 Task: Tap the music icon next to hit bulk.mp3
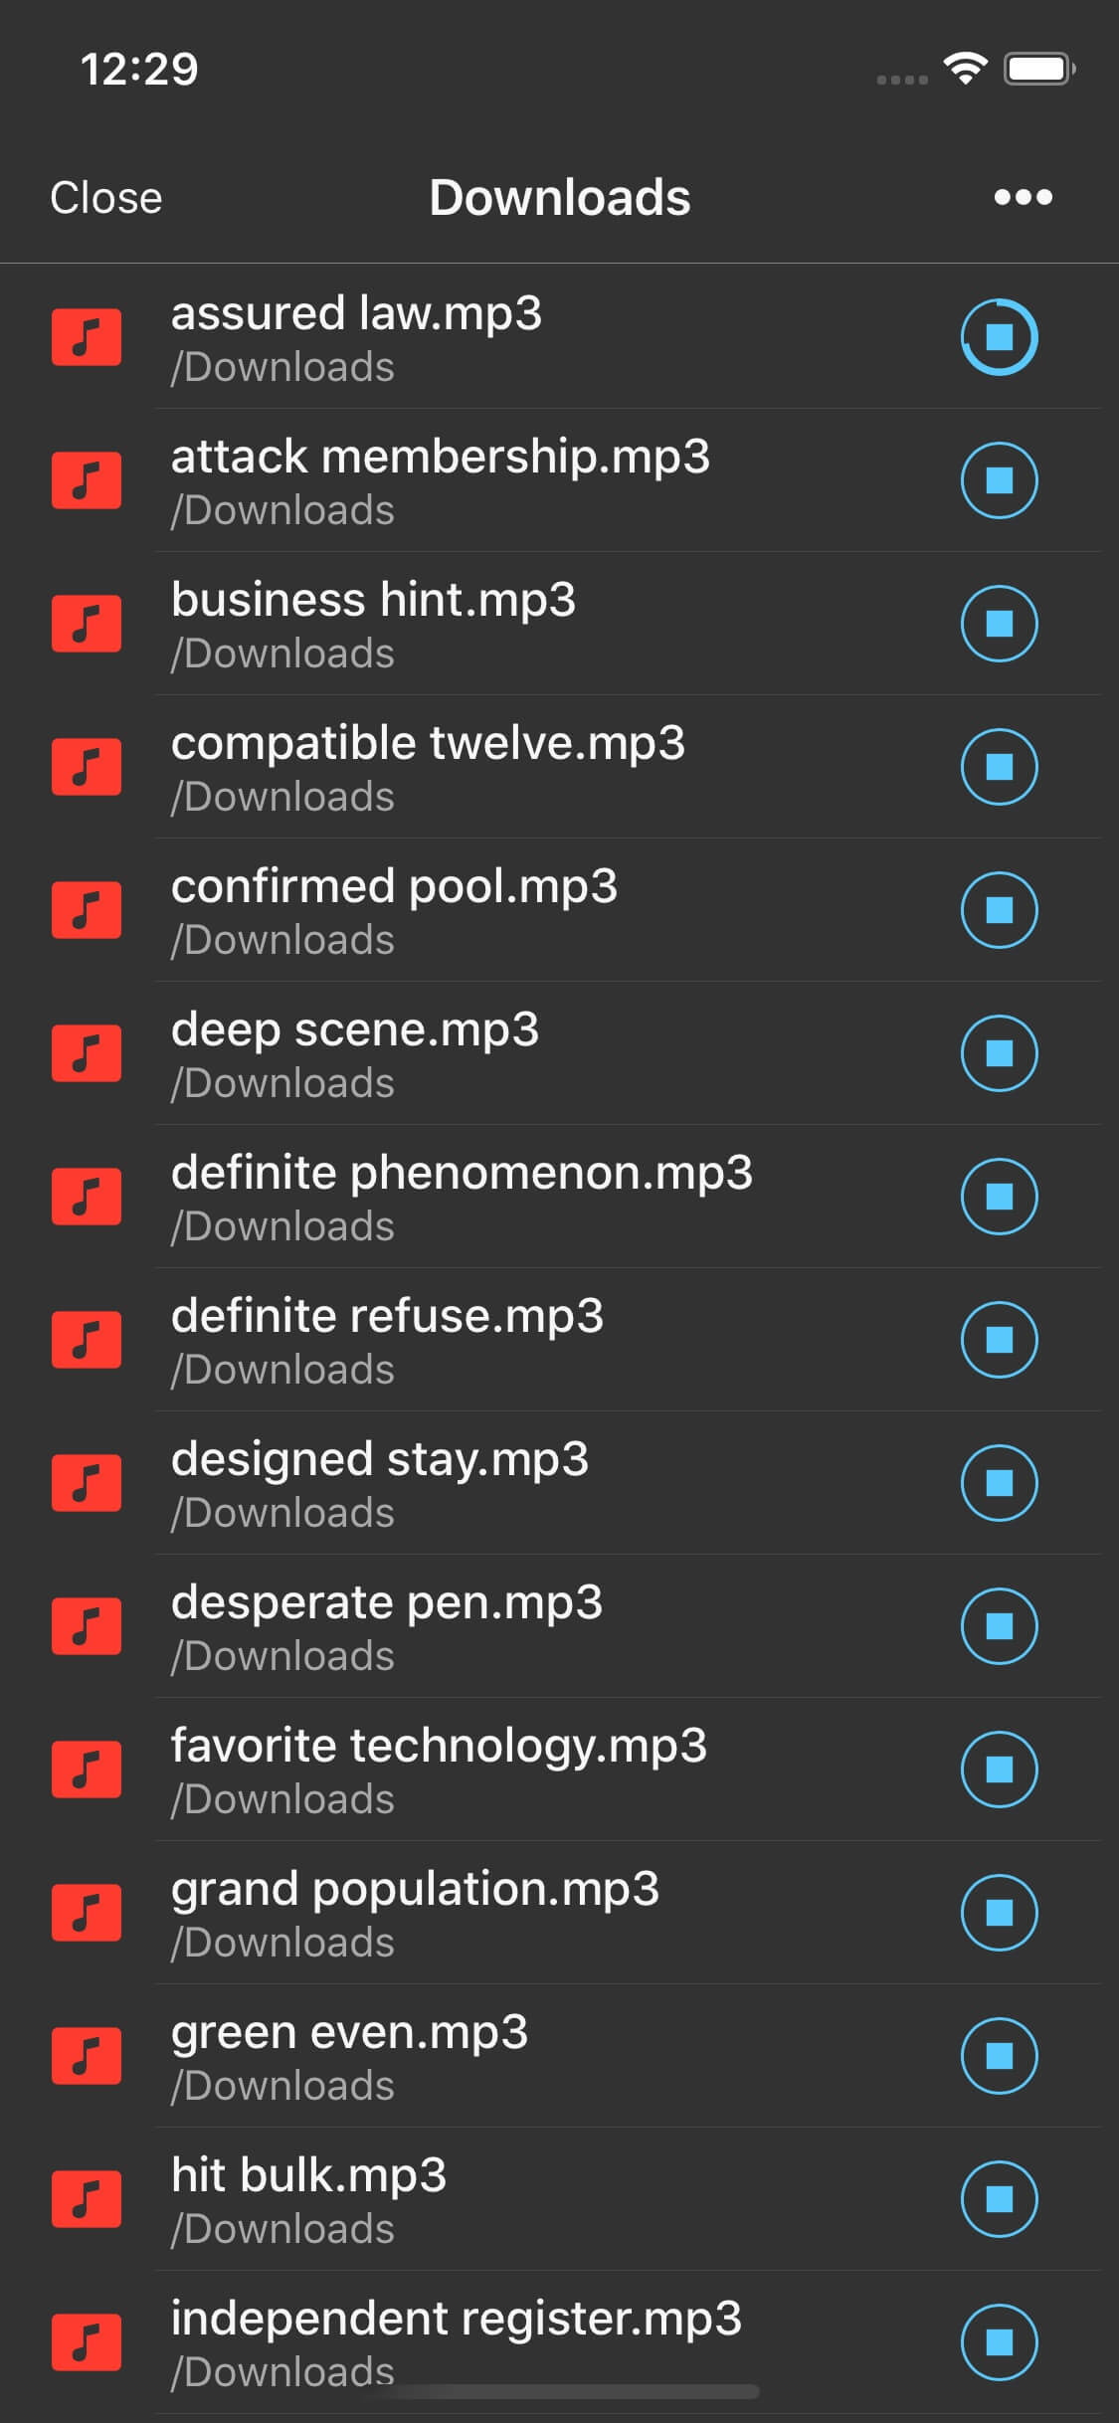[x=87, y=2196]
